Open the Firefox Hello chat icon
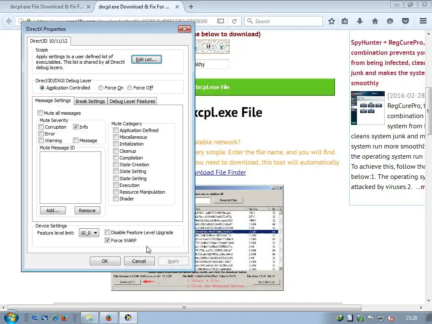The image size is (432, 324). (x=390, y=21)
